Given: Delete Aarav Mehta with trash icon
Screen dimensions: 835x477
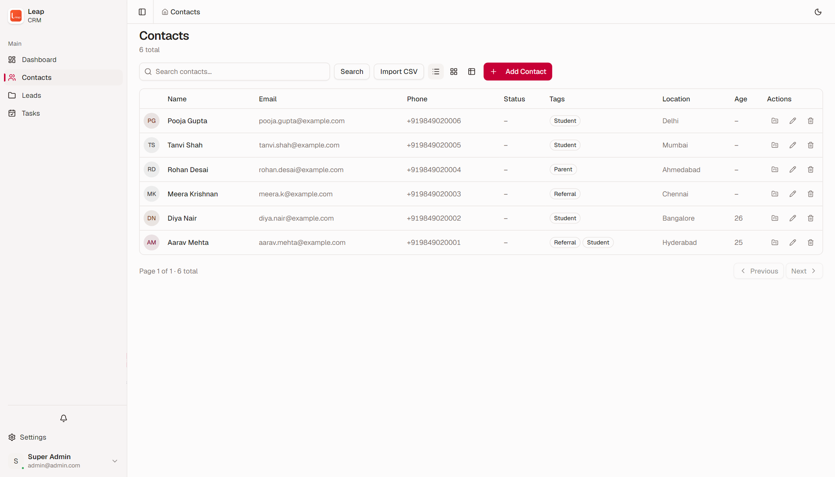Looking at the screenshot, I should (810, 242).
